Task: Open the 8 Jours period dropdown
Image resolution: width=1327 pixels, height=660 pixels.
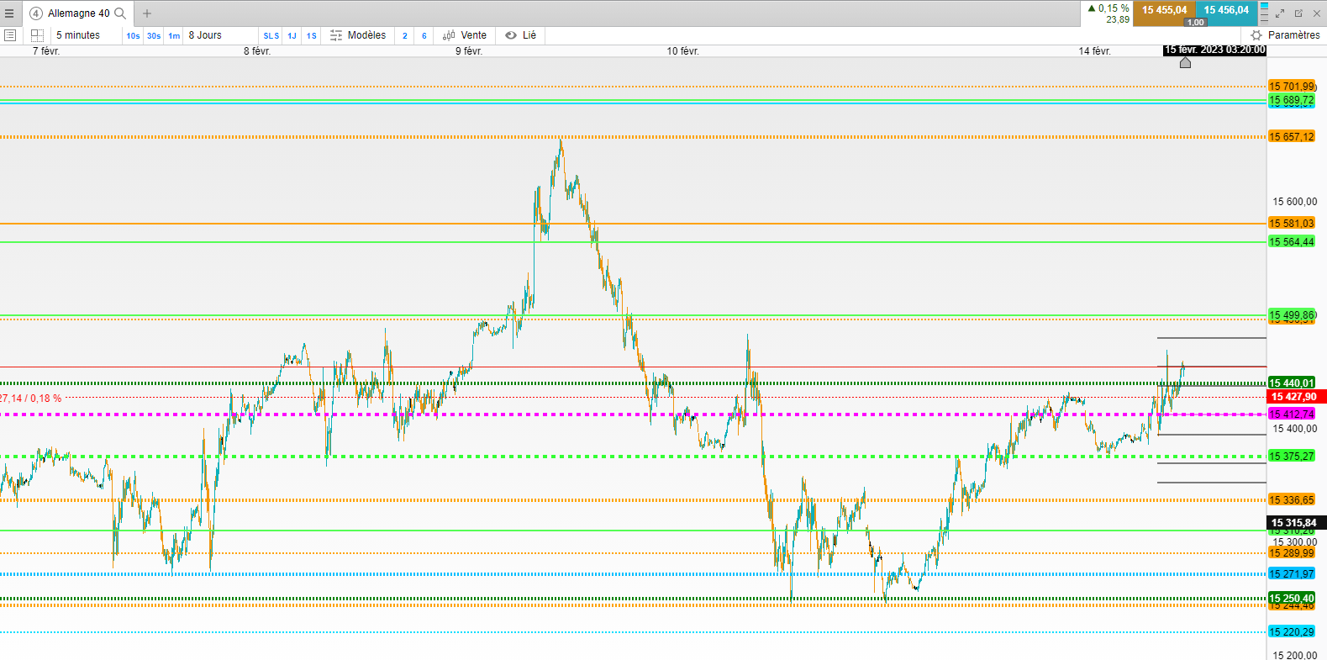Action: click(205, 35)
